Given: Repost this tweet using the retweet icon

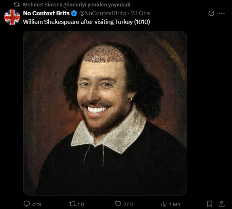Looking at the screenshot, I should click(x=72, y=204).
